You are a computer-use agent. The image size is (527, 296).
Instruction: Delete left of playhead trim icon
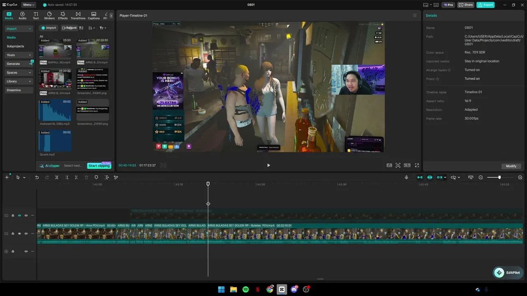(67, 177)
